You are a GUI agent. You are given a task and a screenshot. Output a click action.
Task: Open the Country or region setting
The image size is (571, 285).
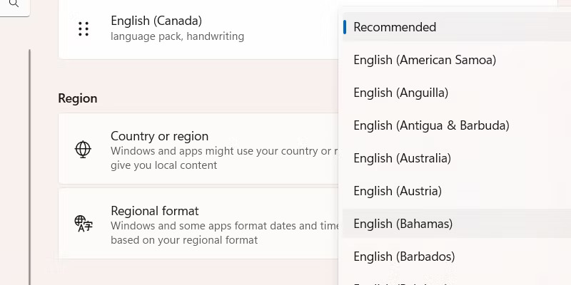point(159,136)
